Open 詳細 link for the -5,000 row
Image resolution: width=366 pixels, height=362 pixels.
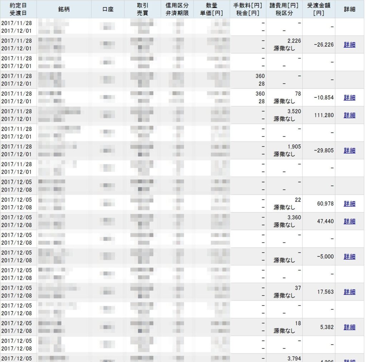pos(349,257)
